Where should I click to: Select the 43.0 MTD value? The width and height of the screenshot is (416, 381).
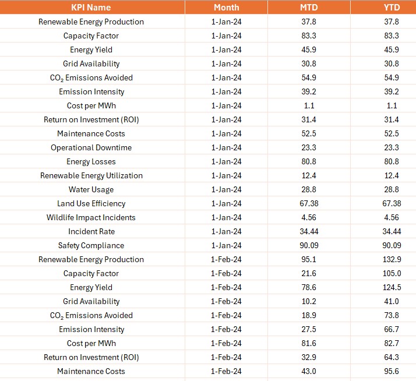pos(309,371)
